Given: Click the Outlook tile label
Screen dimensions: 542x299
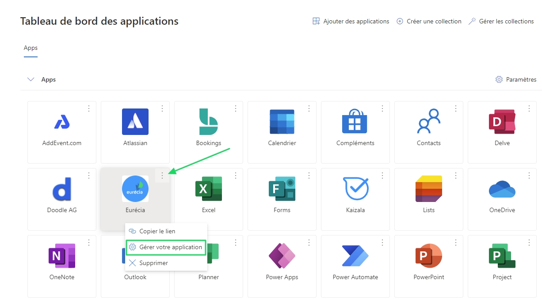Looking at the screenshot, I should pos(135,277).
